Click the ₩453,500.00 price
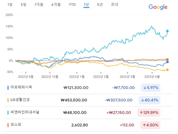The width and height of the screenshot is (178, 134). coord(74,100)
